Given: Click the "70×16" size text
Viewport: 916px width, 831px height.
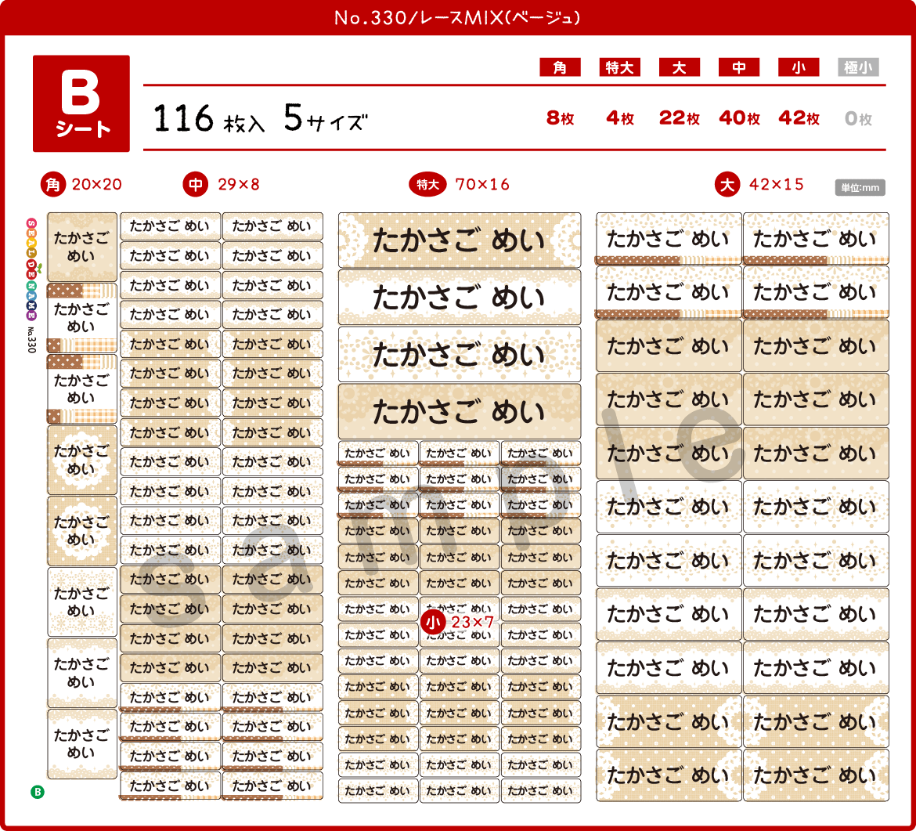Looking at the screenshot, I should click(482, 185).
